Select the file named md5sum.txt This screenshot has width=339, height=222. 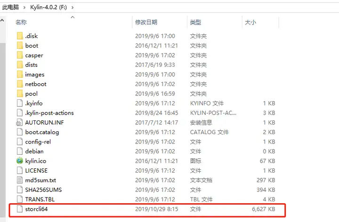click(x=40, y=180)
